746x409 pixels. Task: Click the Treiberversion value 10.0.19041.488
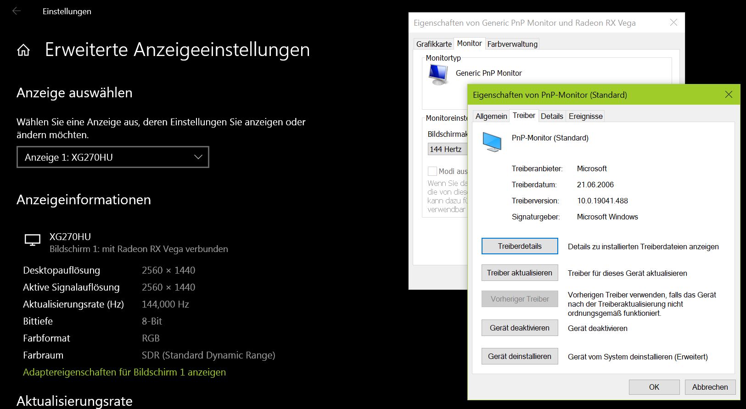[x=602, y=201]
